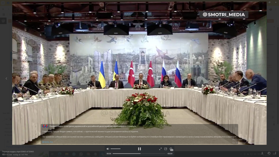The height and width of the screenshot is (157, 279).
Task: Go to the previous media item
Action: 6,78
